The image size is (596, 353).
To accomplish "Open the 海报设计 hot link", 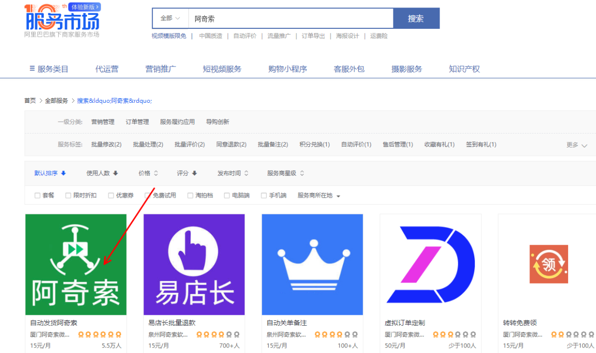I will (347, 36).
